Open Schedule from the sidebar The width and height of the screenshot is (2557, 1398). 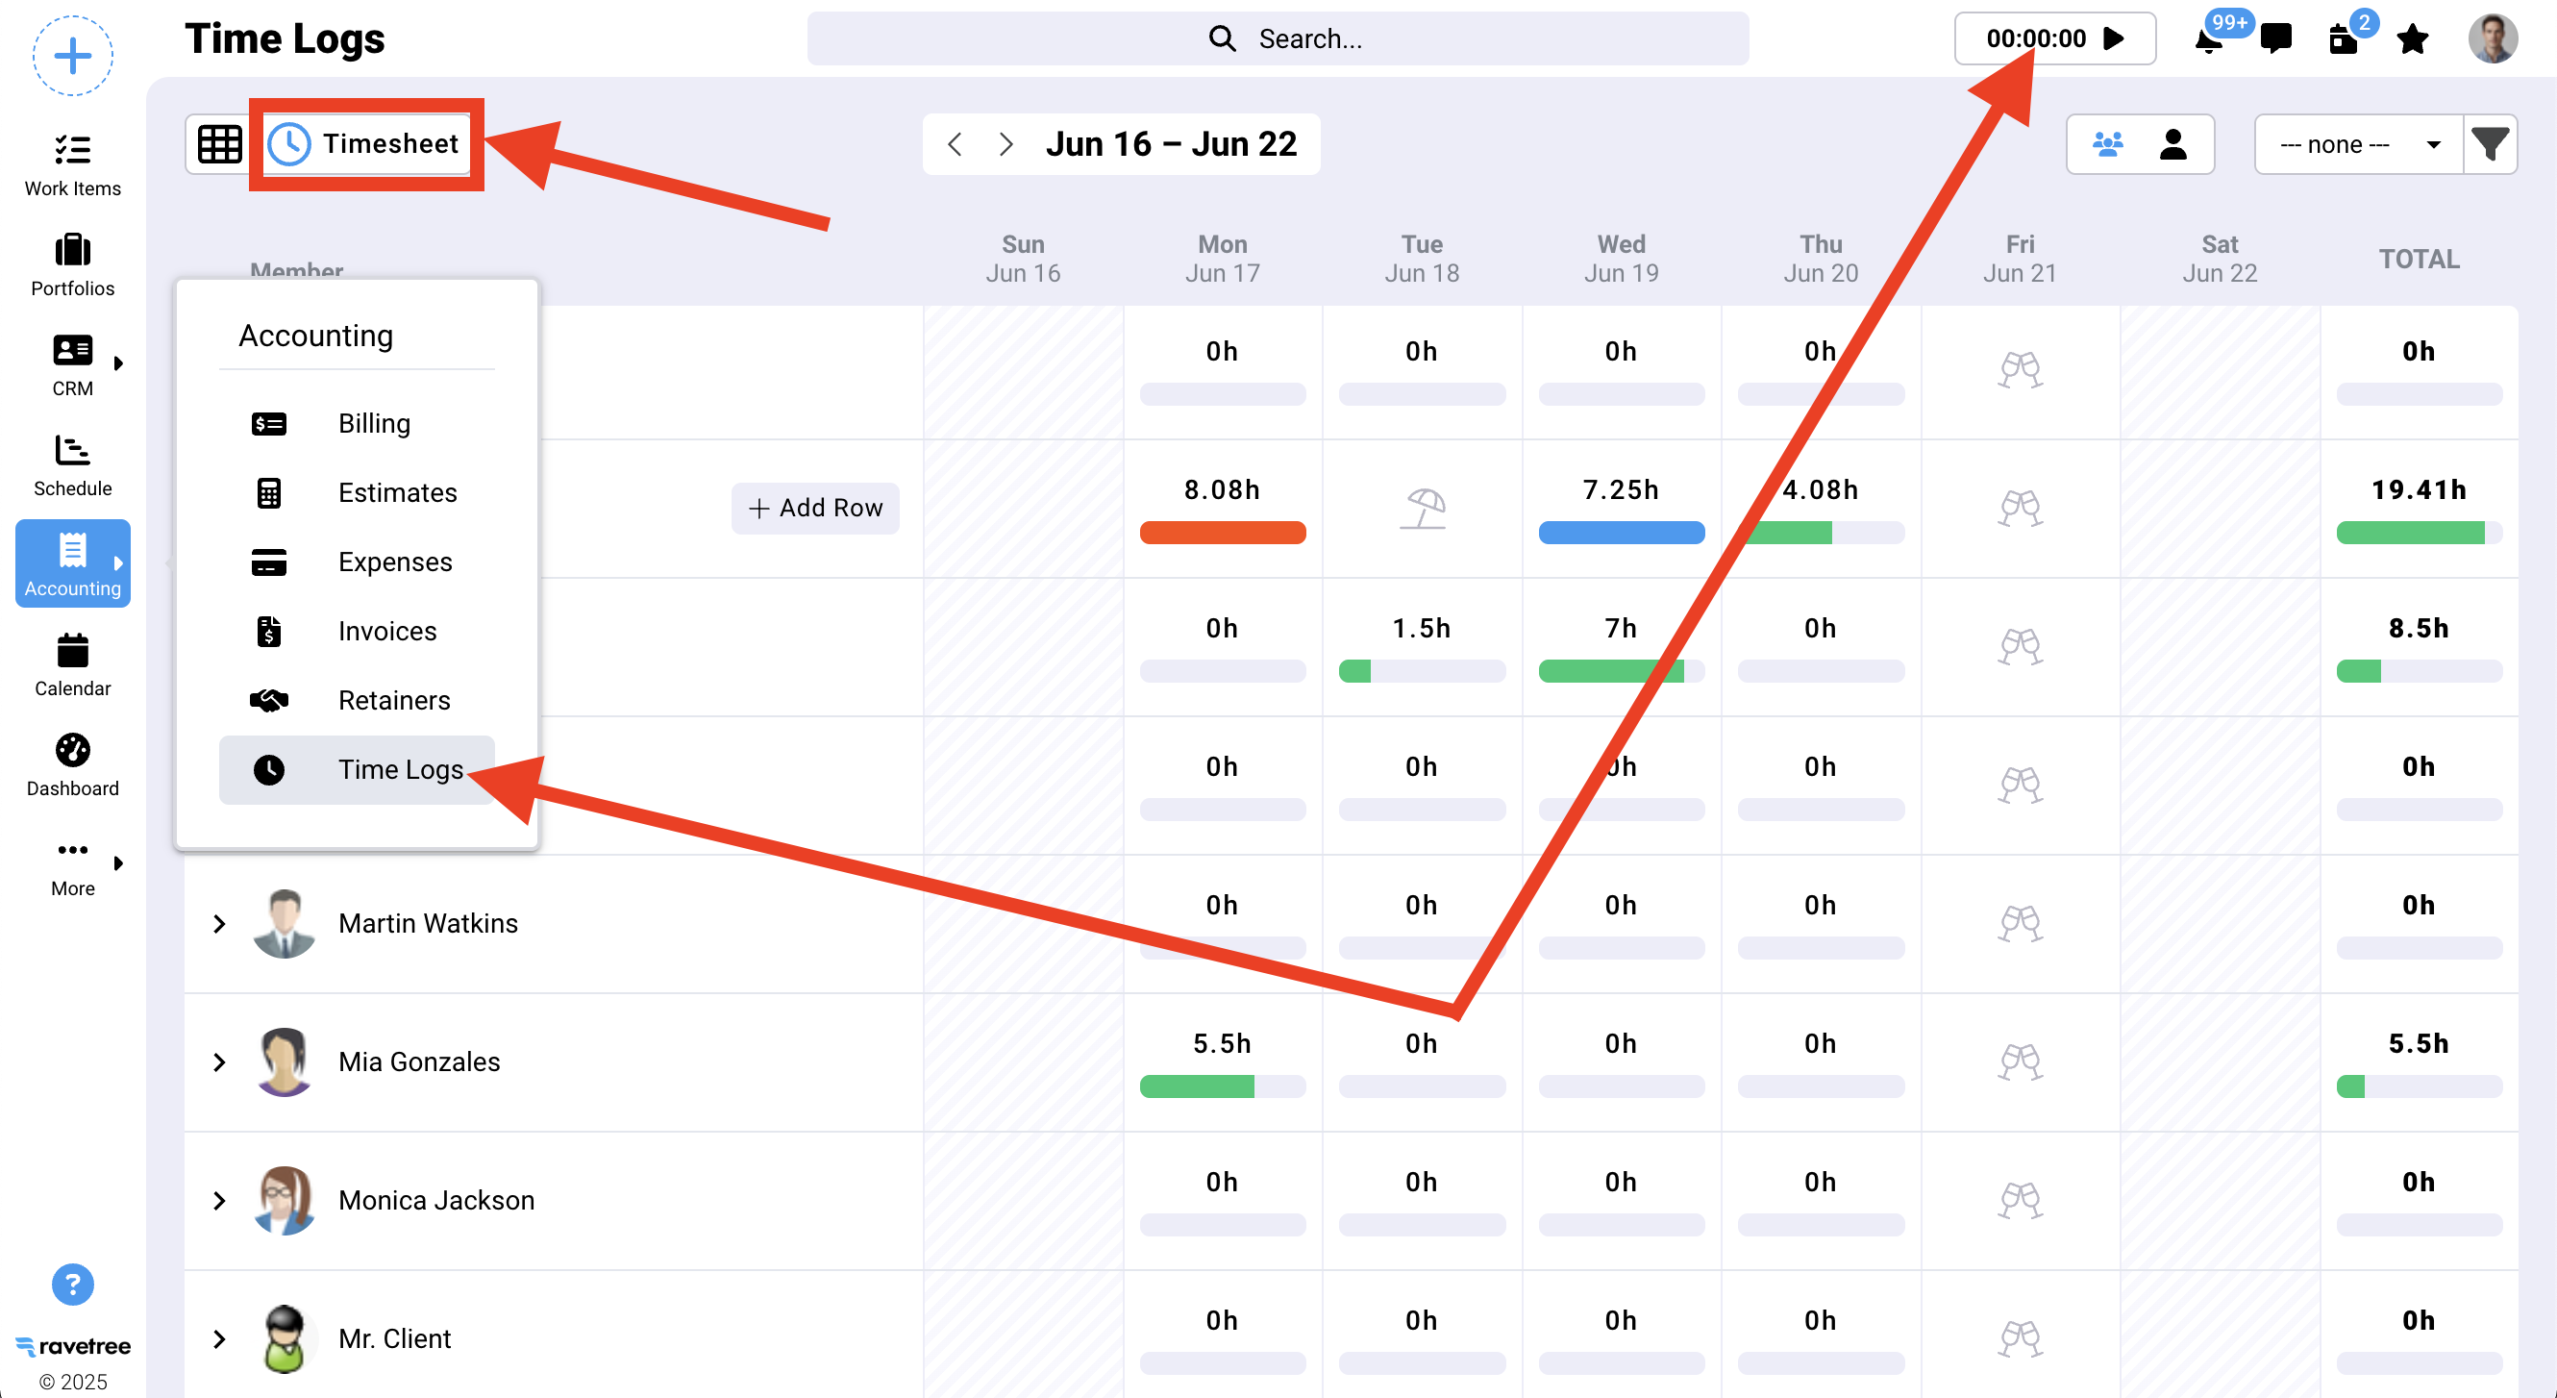(72, 463)
